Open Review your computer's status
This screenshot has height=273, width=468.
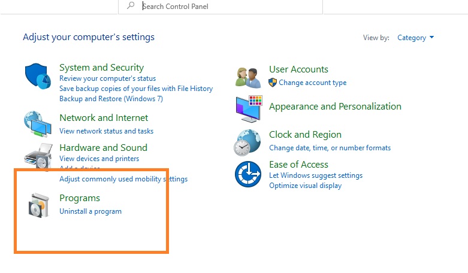click(x=107, y=78)
